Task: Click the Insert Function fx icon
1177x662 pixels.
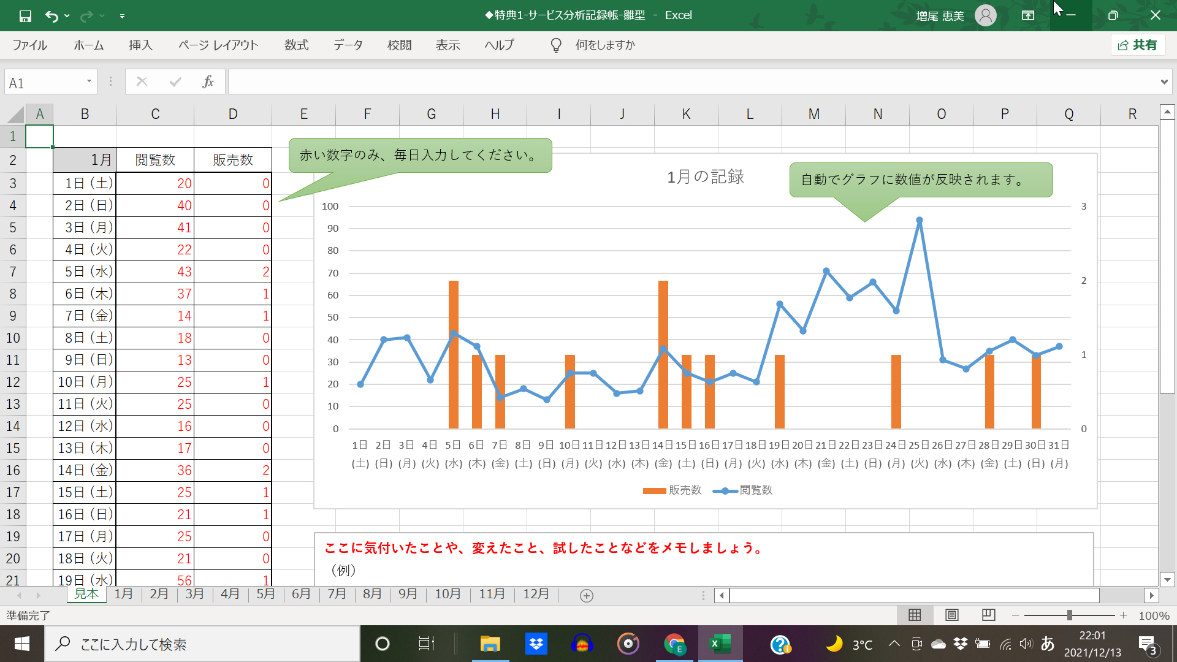Action: (208, 82)
